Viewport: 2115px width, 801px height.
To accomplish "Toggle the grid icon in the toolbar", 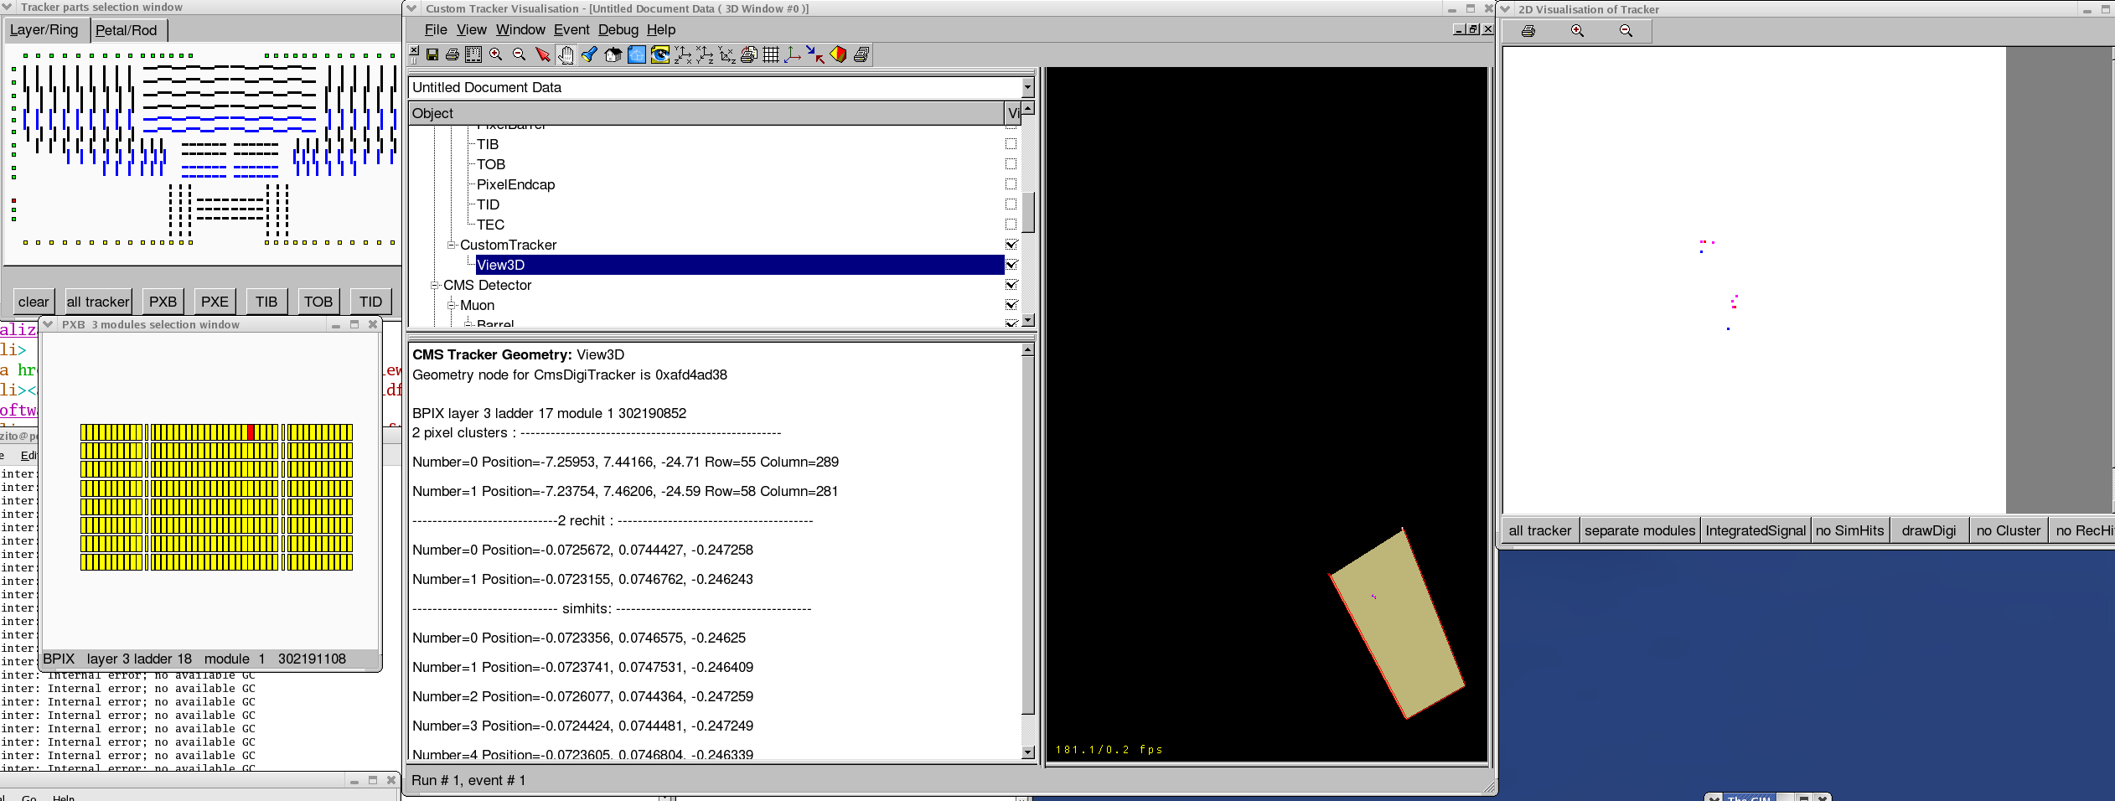I will click(x=771, y=55).
